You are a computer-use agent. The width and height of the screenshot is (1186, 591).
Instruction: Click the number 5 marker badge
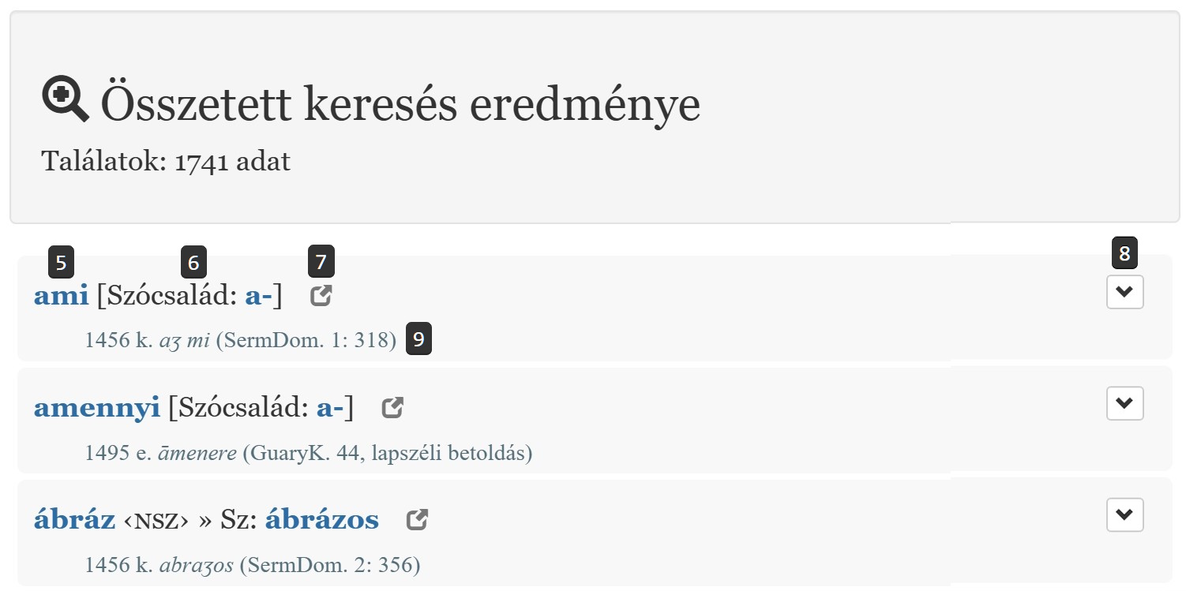[x=61, y=262]
